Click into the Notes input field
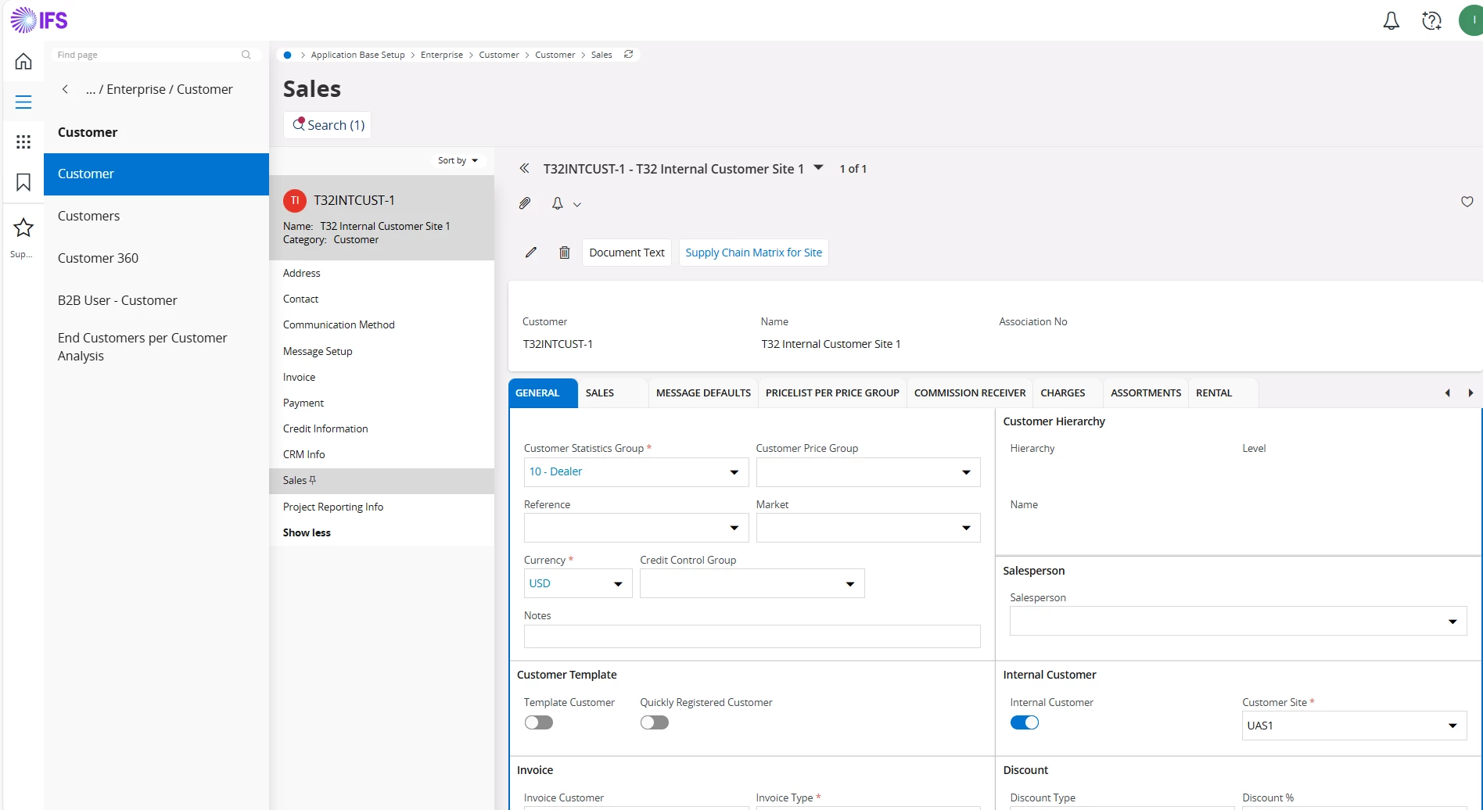This screenshot has width=1483, height=810. 751,636
